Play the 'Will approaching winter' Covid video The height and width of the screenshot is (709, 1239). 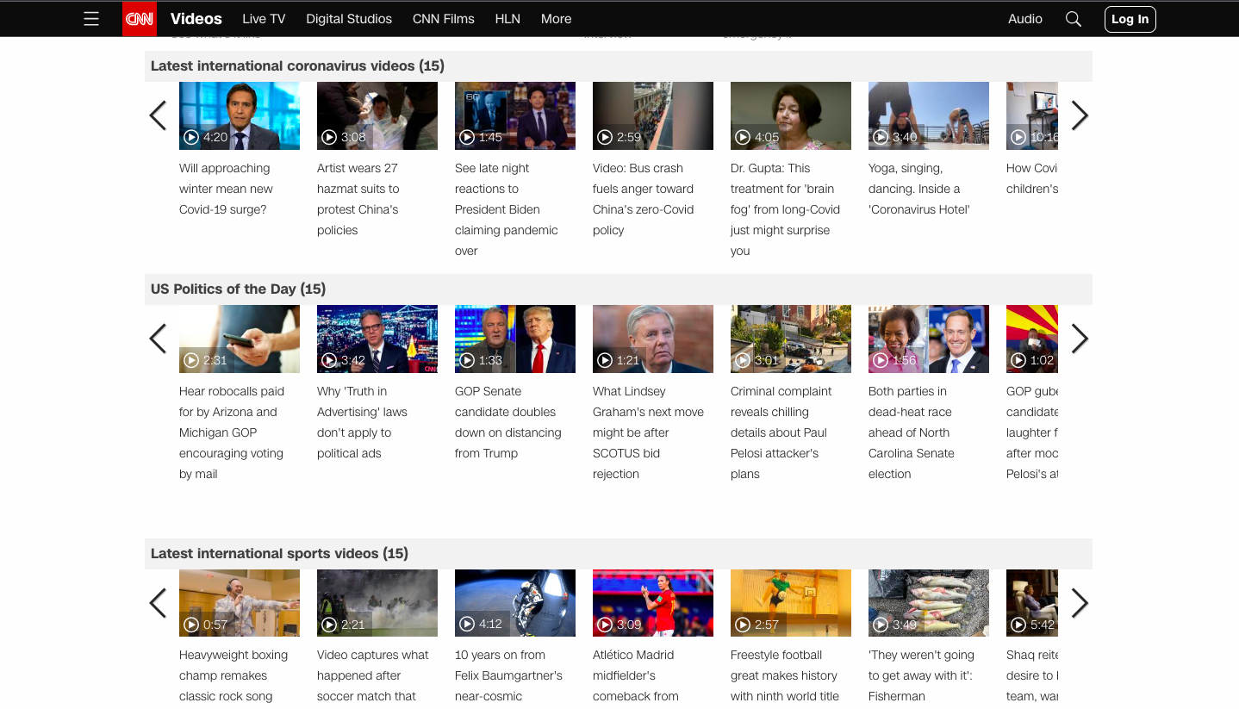(x=239, y=115)
